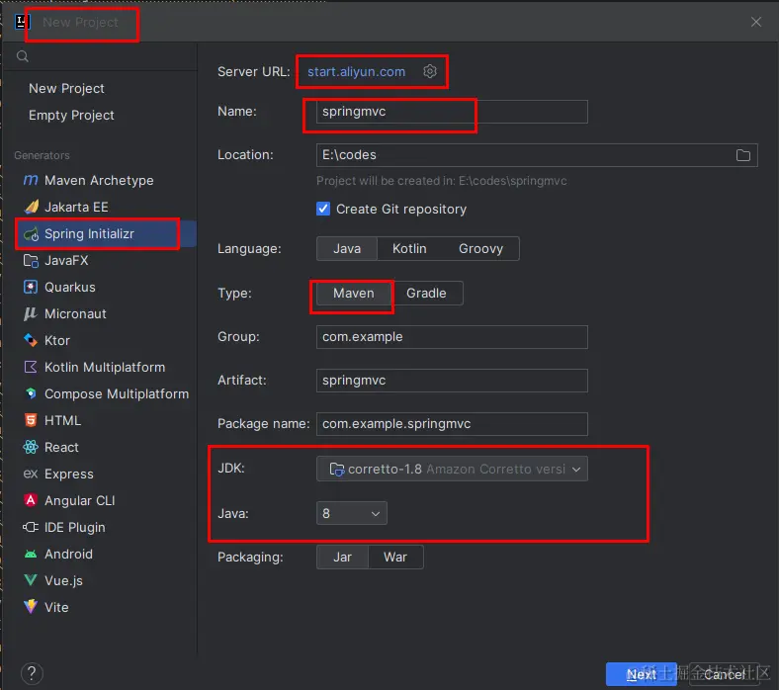
Task: Select Jar packaging
Action: click(x=342, y=557)
